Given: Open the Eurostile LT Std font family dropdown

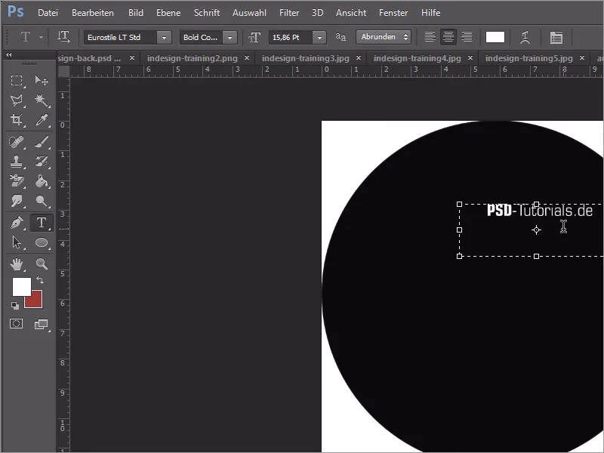Looking at the screenshot, I should (165, 36).
